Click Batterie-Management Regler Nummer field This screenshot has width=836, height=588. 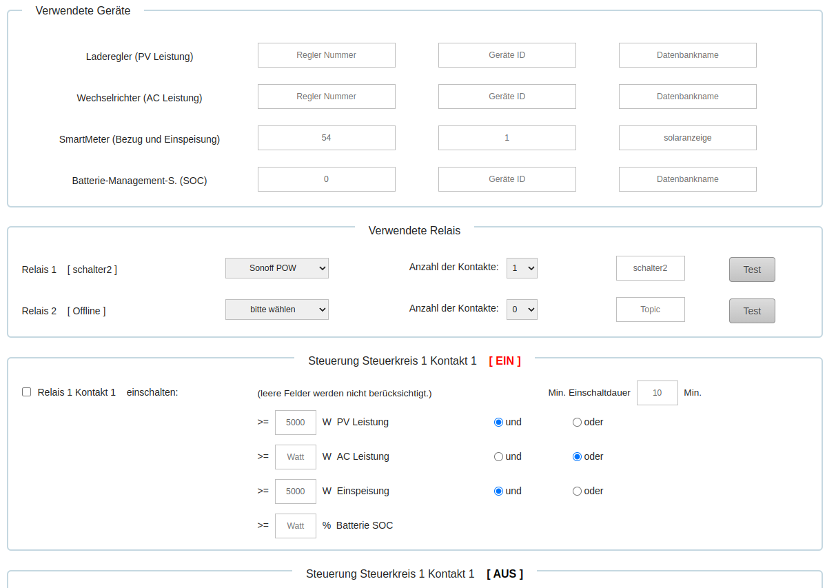326,179
